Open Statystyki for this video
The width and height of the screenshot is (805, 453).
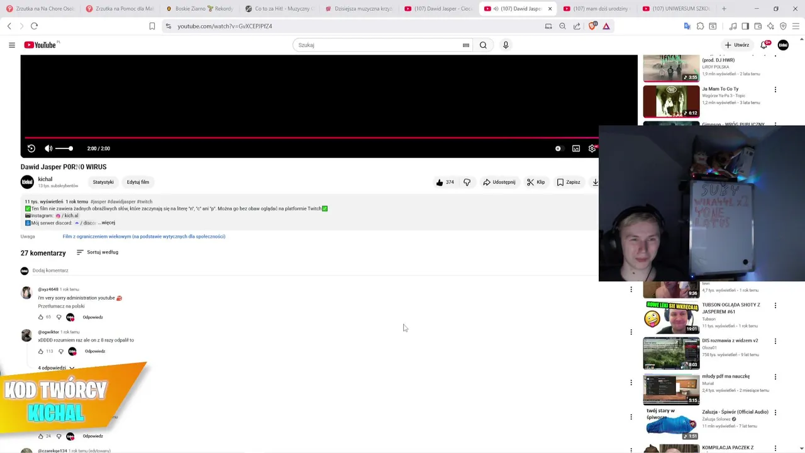click(103, 182)
